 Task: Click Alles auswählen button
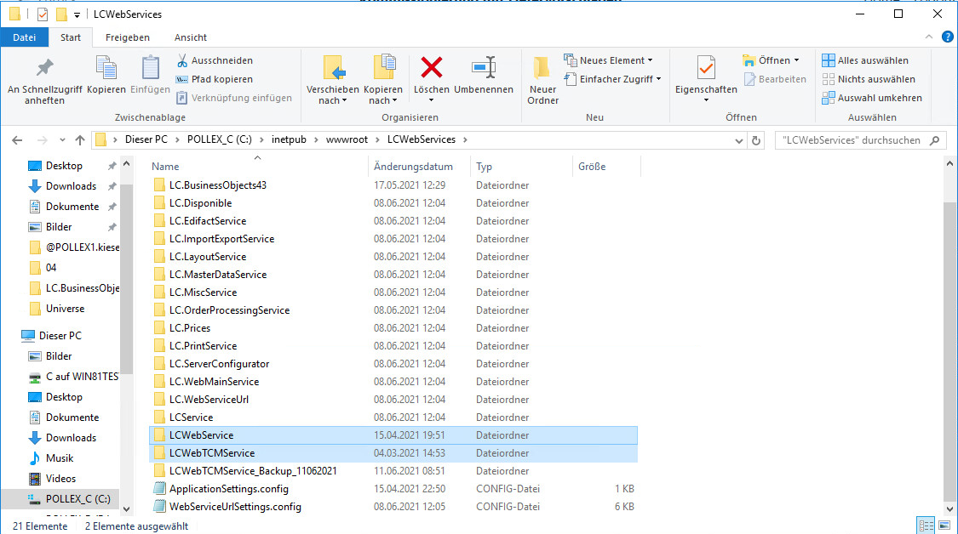[x=864, y=60]
